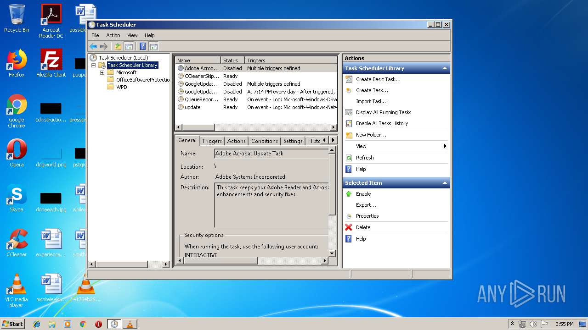Screen dimensions: 588x330
Task: Sort tasks by Triggers column header
Action: 291,60
